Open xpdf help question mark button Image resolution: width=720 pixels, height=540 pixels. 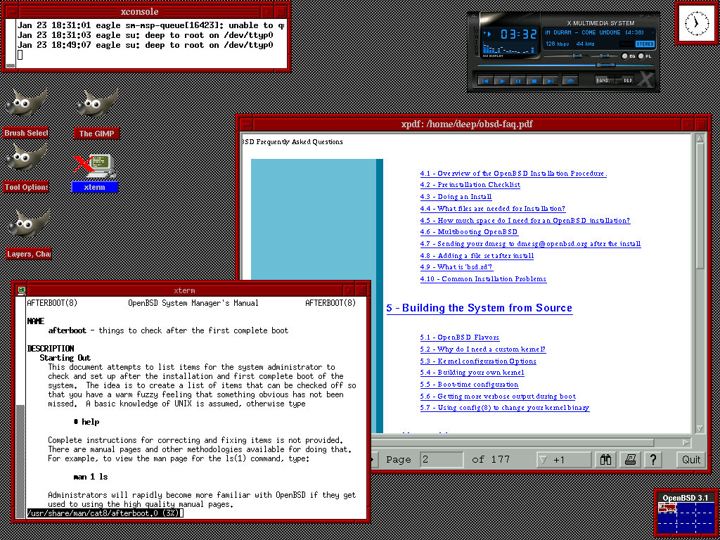click(653, 459)
